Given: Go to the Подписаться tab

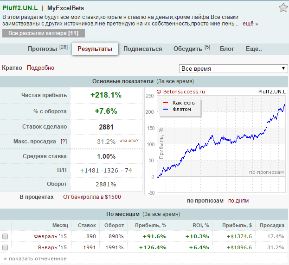Looking at the screenshot, I should (x=143, y=49).
